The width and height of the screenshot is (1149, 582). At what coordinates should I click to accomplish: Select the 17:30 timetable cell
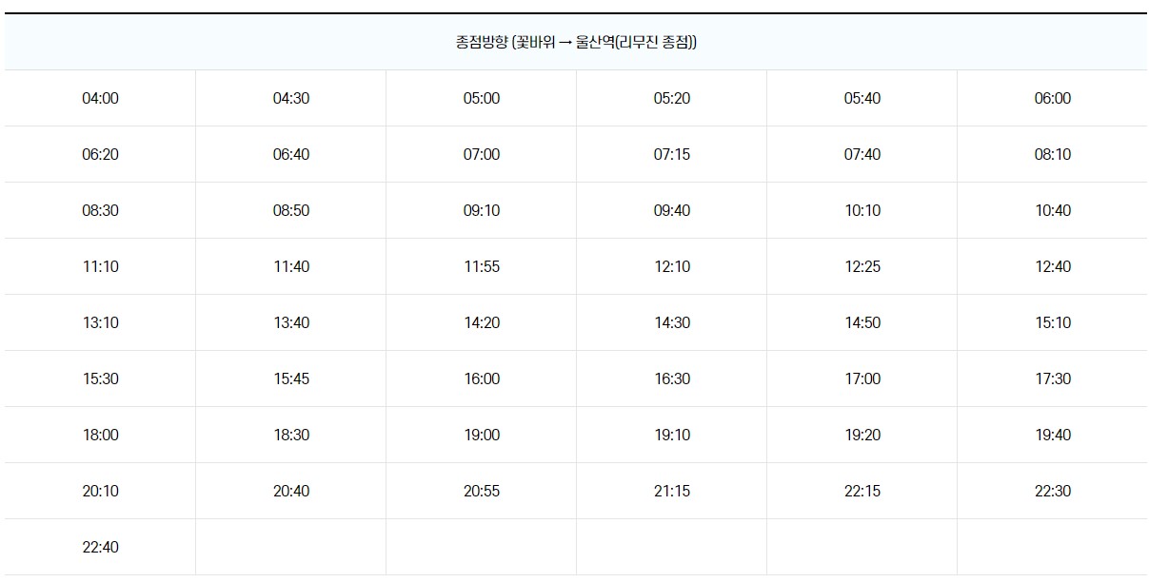click(1052, 379)
